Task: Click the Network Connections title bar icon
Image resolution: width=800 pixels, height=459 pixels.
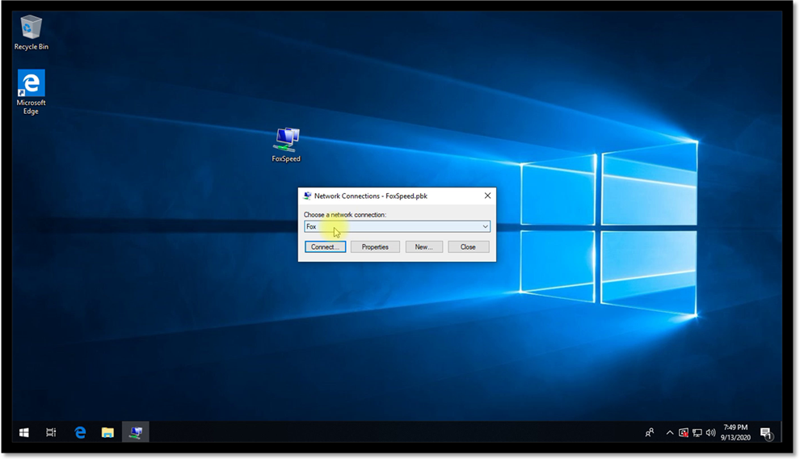Action: [308, 196]
